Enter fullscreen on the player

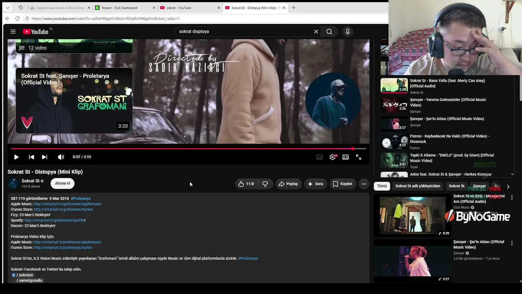[358, 157]
